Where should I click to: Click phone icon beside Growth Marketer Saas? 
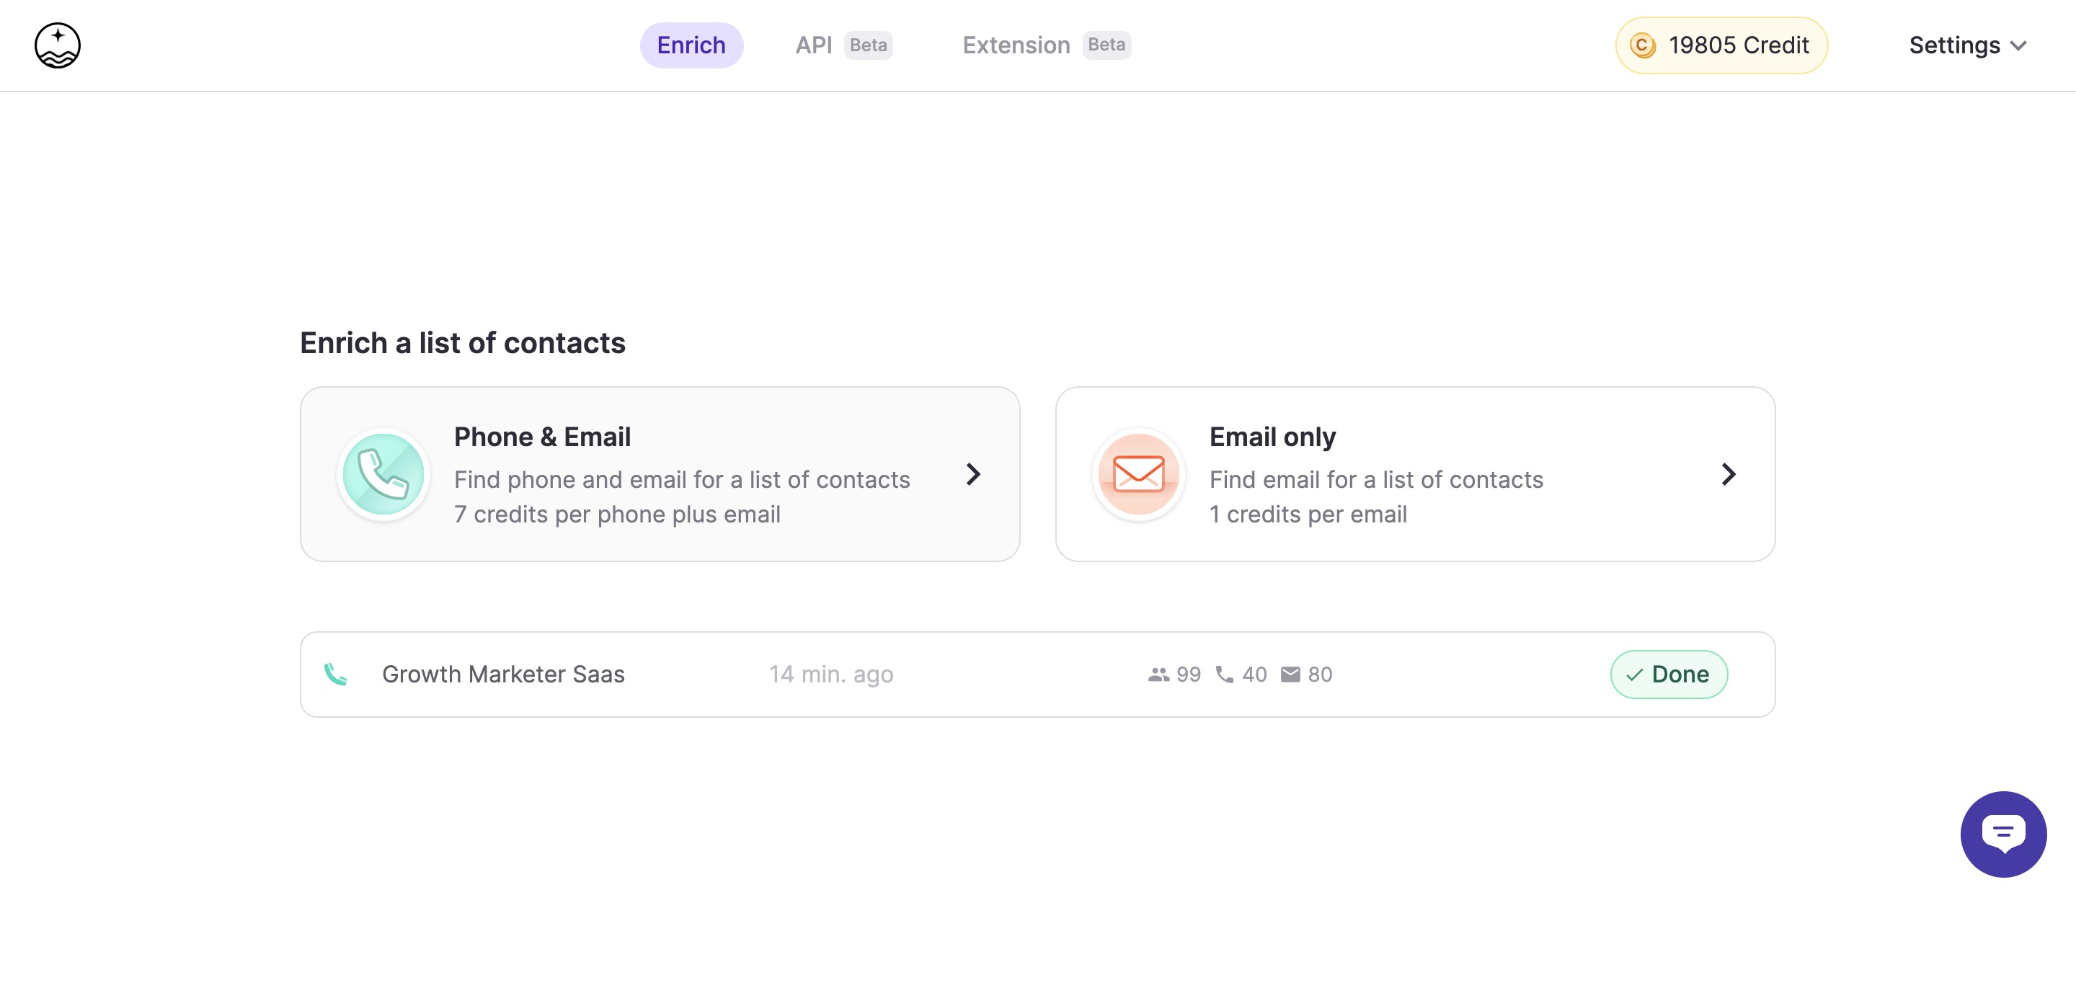(335, 674)
